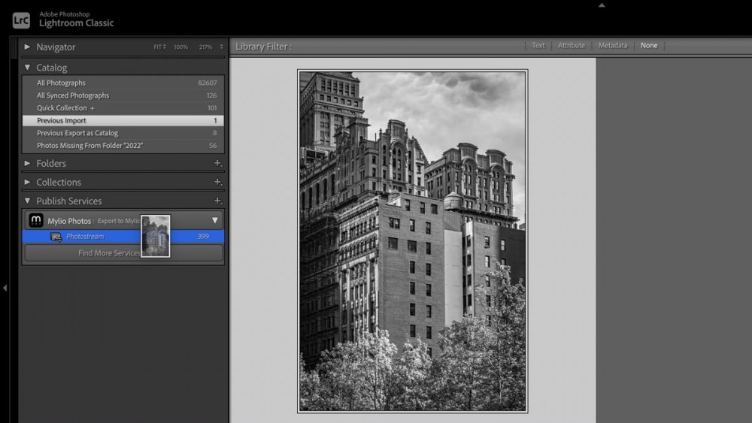The height and width of the screenshot is (423, 752).
Task: Select All Synced Photographs in Catalog
Action: (x=73, y=95)
